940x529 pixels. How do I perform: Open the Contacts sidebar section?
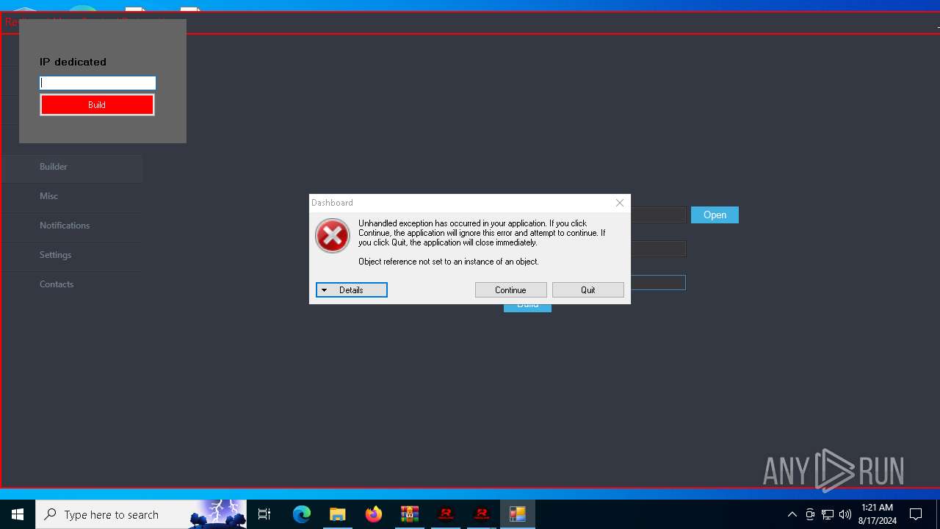coord(71,284)
